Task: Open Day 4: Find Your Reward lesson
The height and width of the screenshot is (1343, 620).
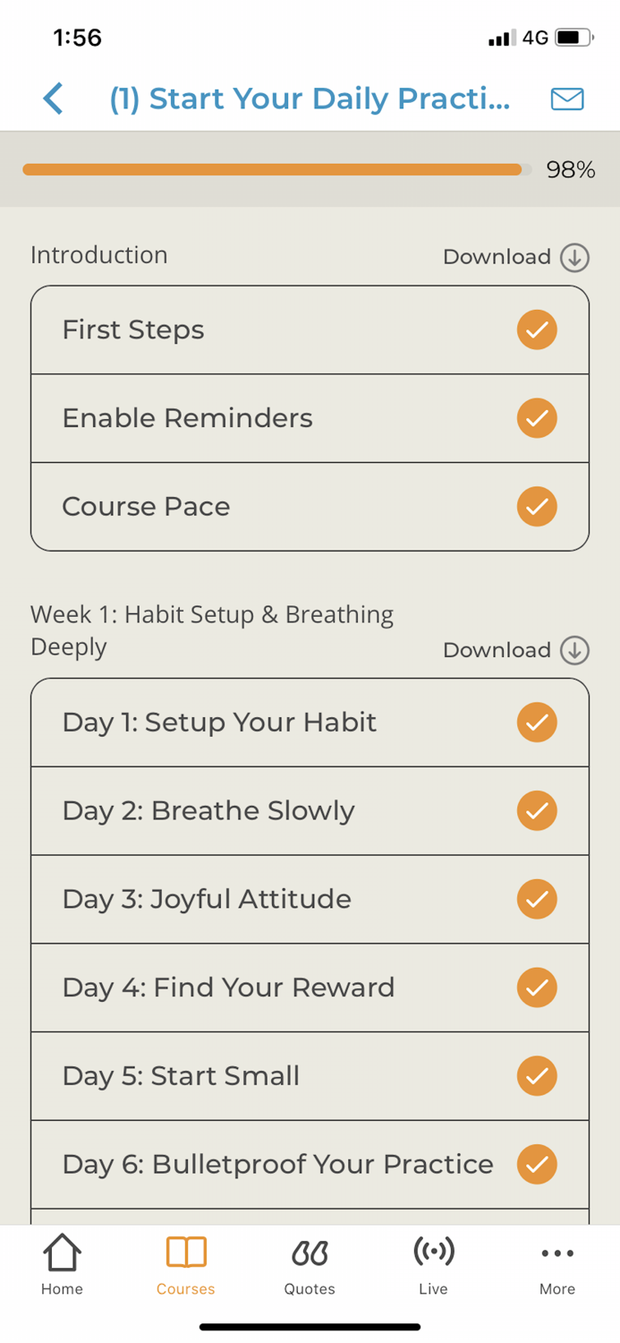Action: click(268, 988)
